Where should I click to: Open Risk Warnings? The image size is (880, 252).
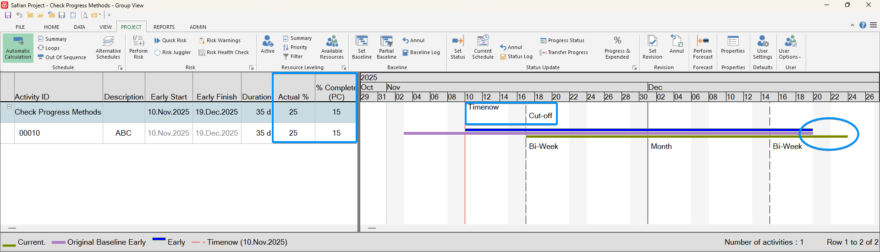(219, 40)
